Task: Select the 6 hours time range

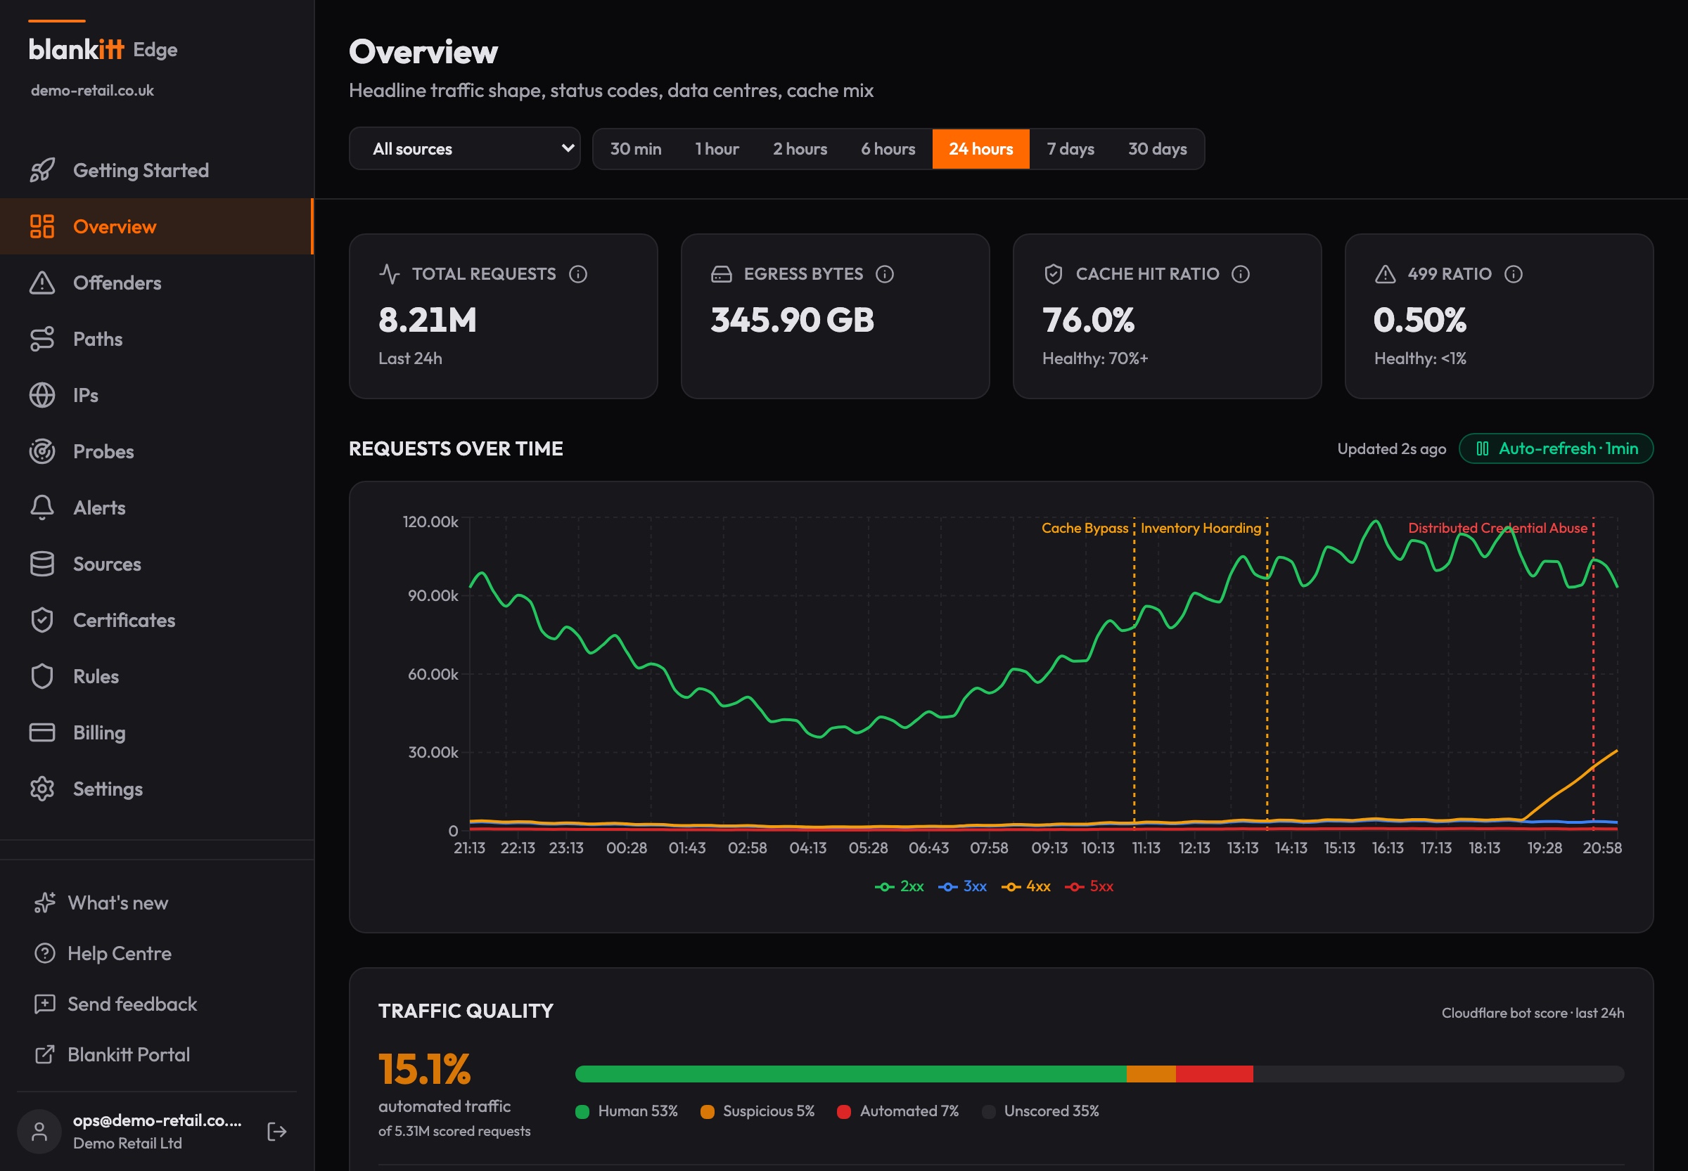Action: pos(888,149)
